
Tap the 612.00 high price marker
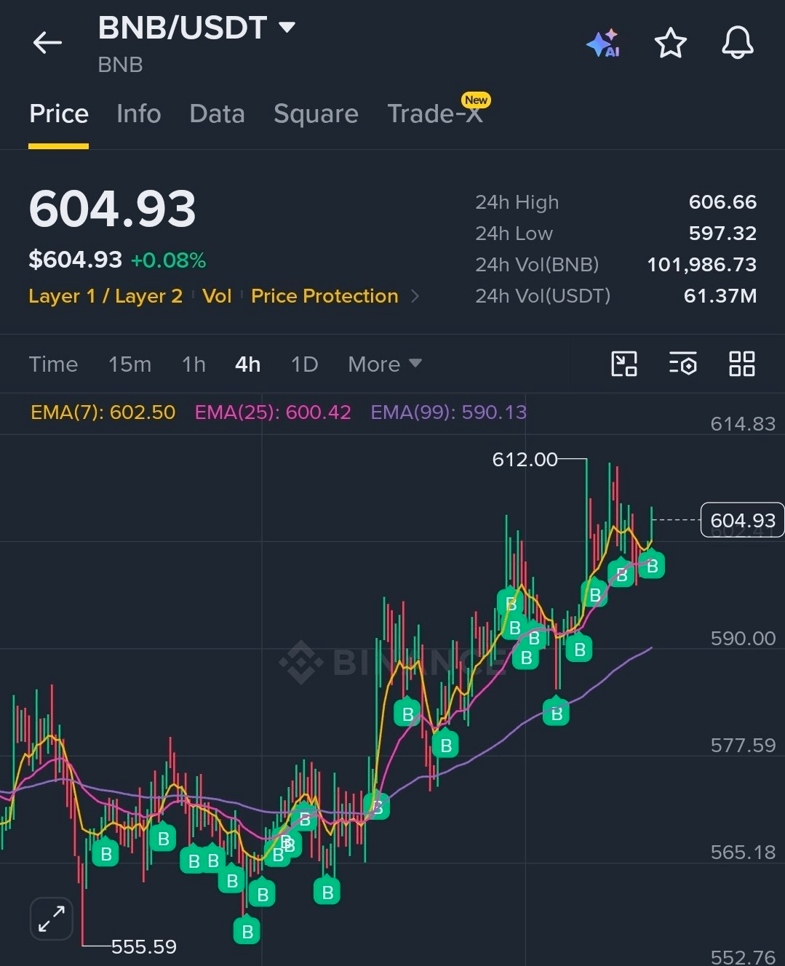pos(525,460)
